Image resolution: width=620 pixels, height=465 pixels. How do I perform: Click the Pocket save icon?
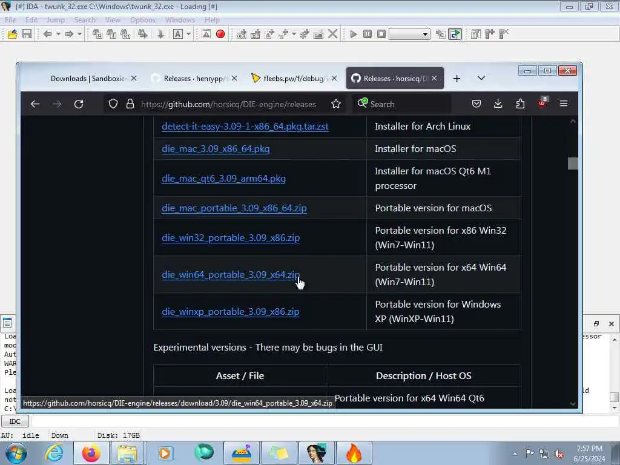click(477, 104)
